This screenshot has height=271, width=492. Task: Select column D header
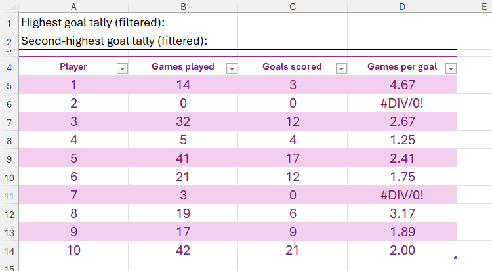tap(401, 6)
